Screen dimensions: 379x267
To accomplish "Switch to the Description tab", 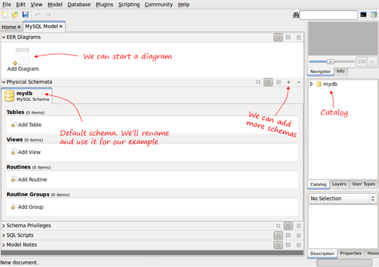I will (322, 254).
